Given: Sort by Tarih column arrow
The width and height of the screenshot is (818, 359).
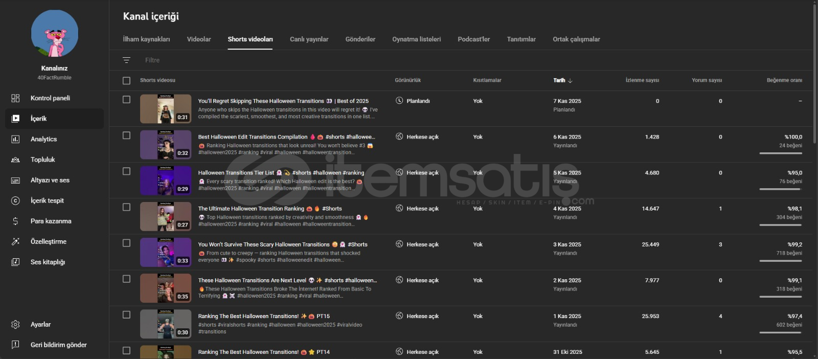Looking at the screenshot, I should pos(570,80).
